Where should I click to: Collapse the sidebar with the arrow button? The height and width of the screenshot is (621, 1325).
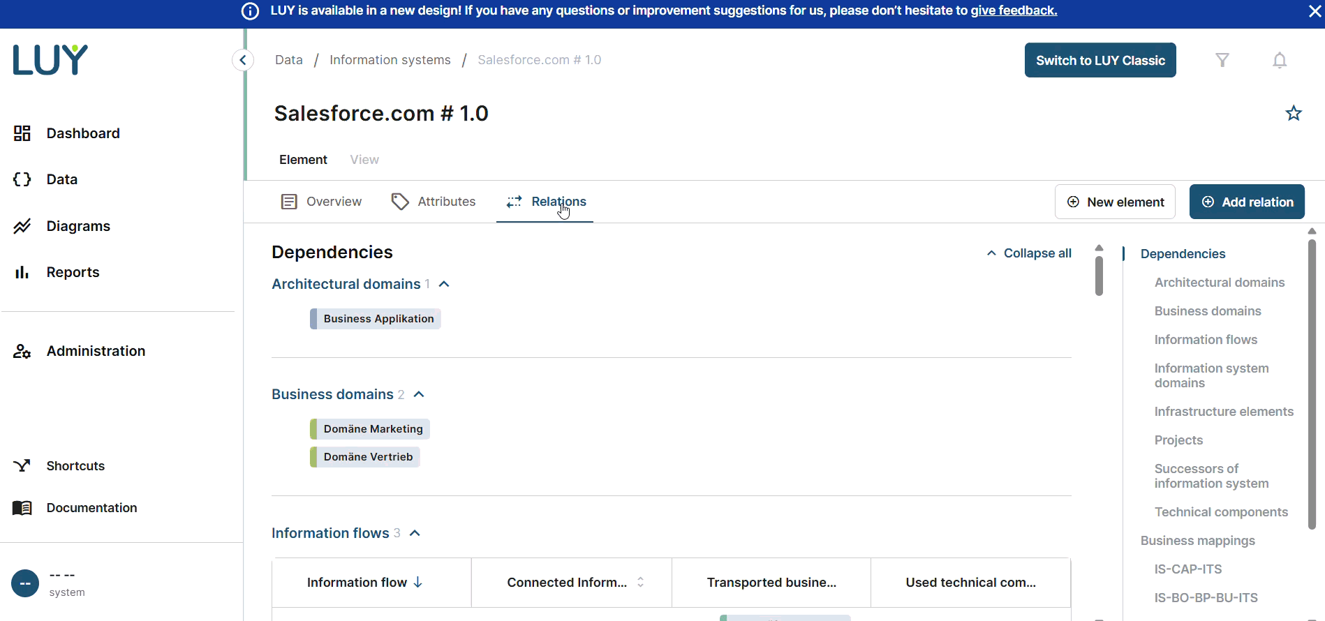click(242, 60)
